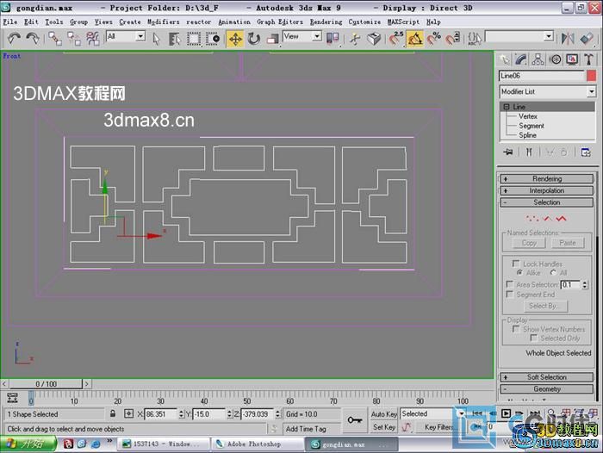
Task: Enable the Selected Only checkbox
Action: pos(534,338)
